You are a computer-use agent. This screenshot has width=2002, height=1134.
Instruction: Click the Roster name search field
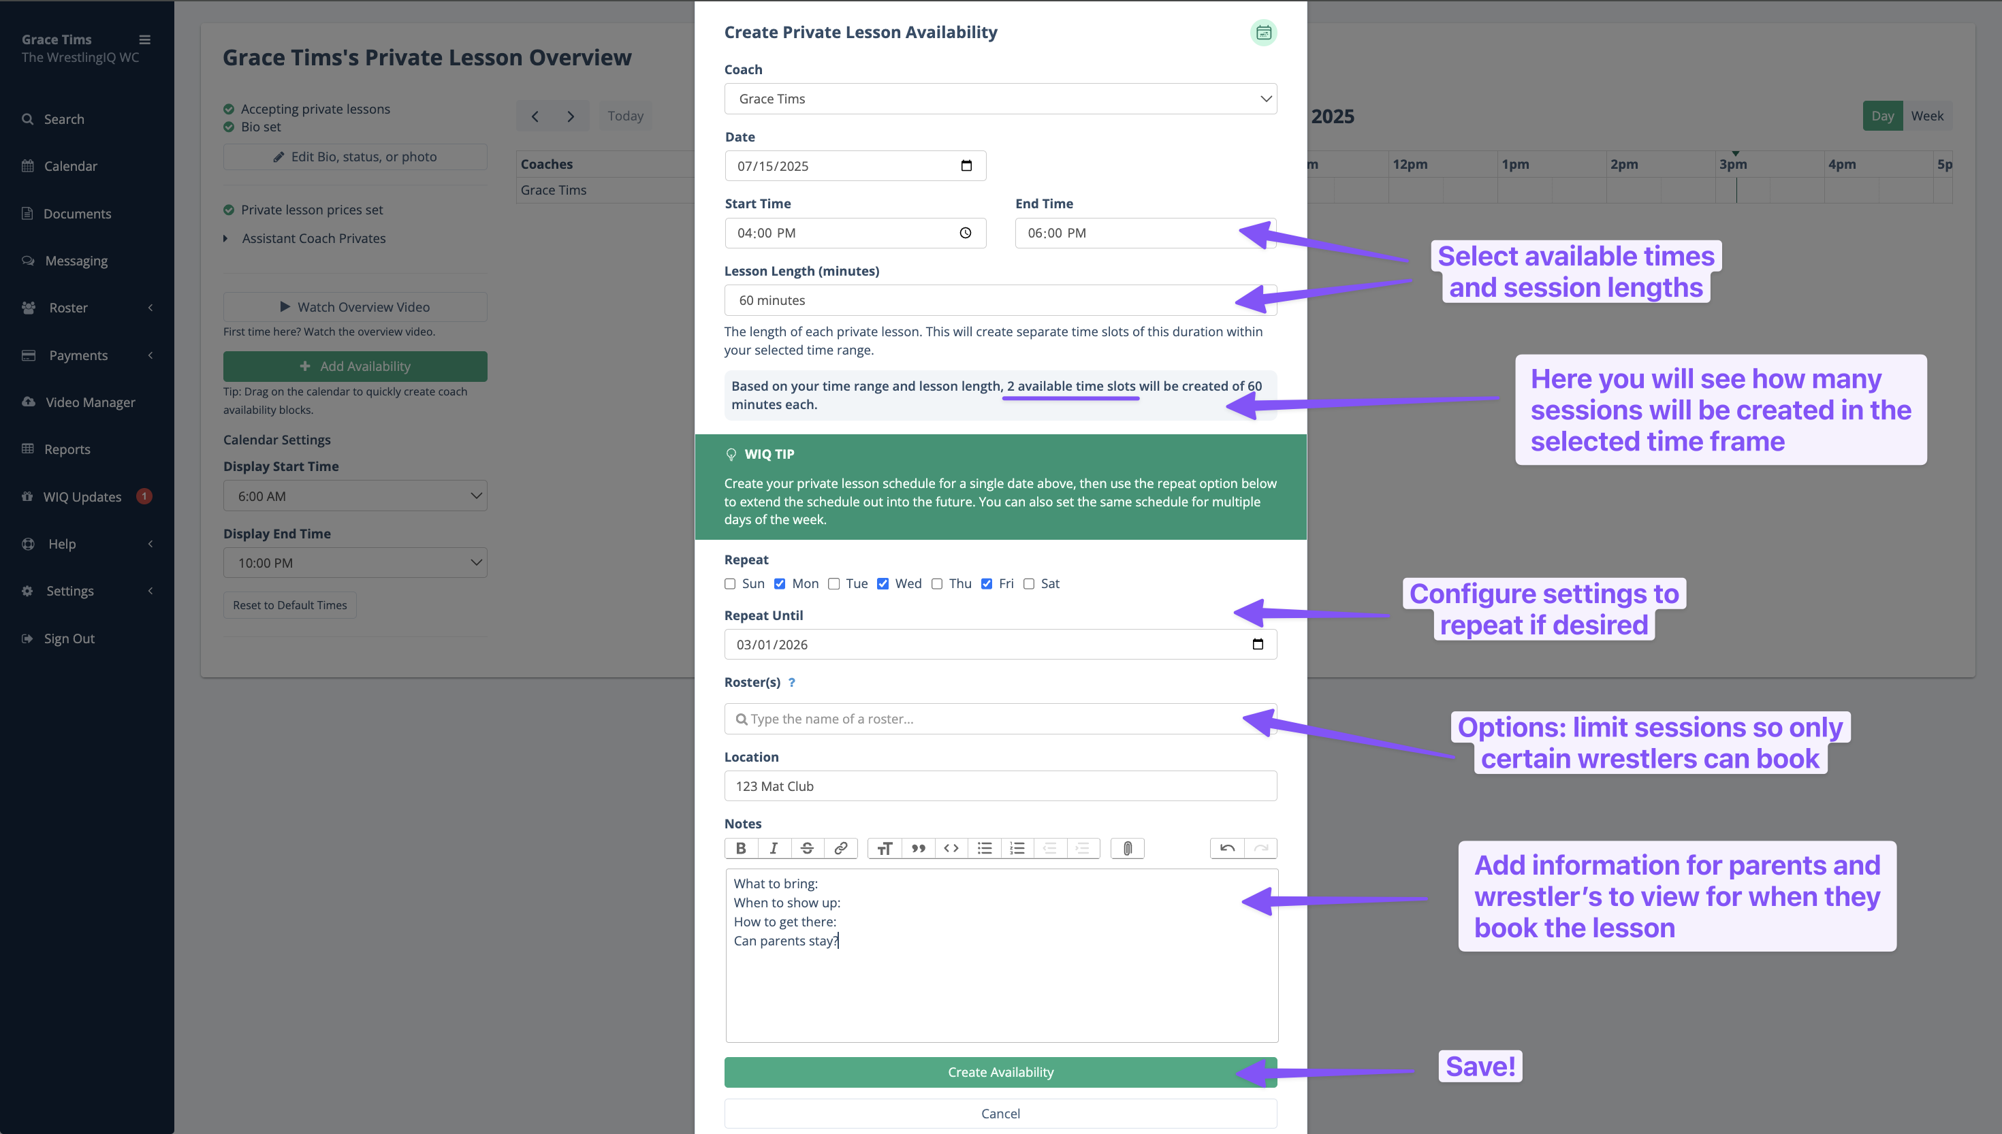[1000, 719]
